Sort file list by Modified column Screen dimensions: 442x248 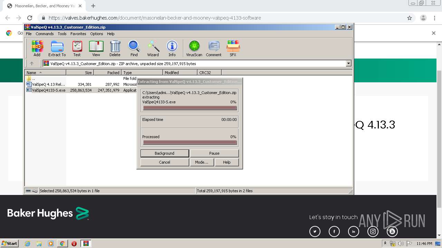180,72
